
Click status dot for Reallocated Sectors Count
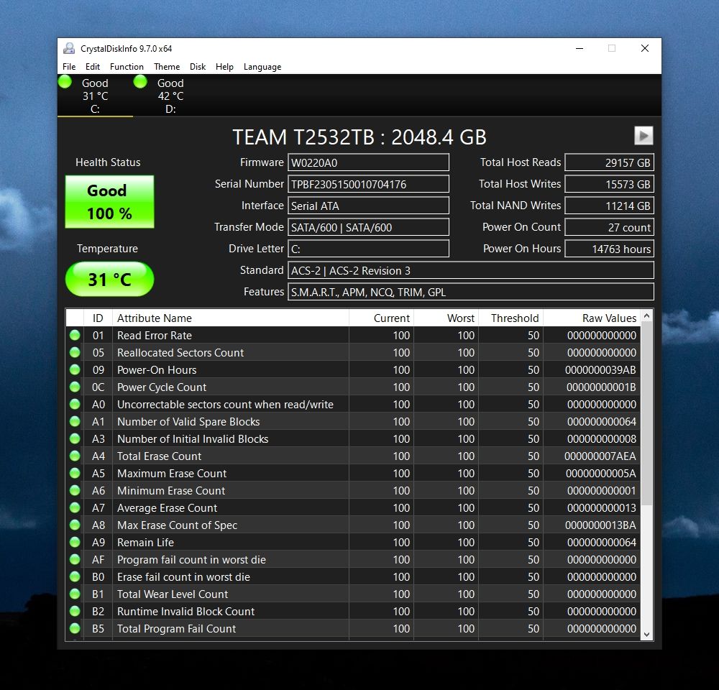[75, 353]
